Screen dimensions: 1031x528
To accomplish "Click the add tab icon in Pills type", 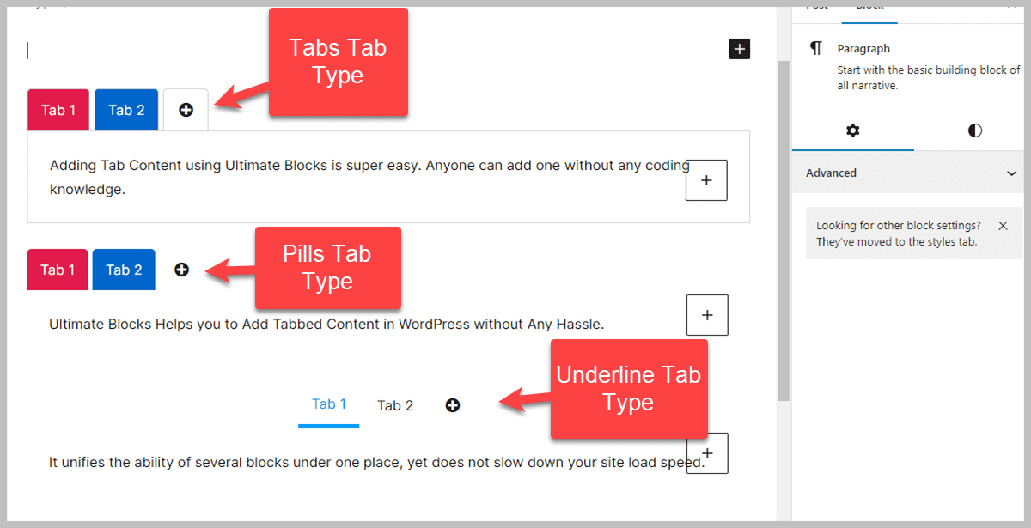I will 181,269.
